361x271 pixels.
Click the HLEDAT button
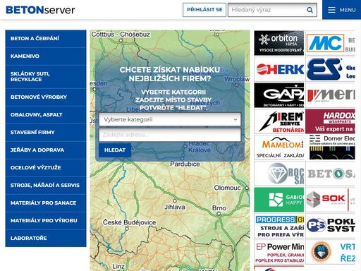115,150
